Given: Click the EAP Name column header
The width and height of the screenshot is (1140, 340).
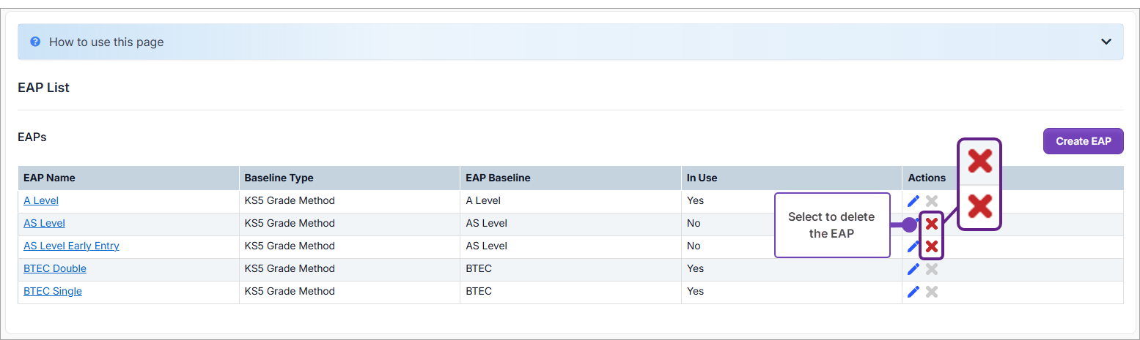Looking at the screenshot, I should (49, 178).
